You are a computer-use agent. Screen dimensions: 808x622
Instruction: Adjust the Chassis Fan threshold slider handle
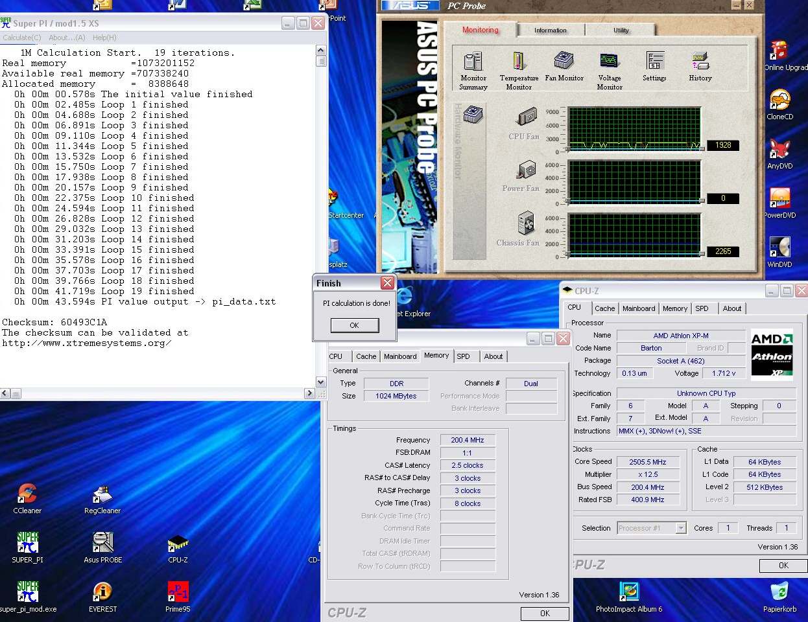[702, 255]
